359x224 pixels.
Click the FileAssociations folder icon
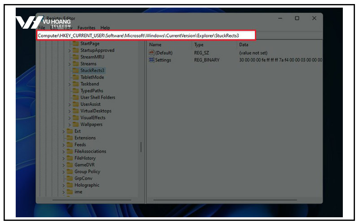[70, 151]
